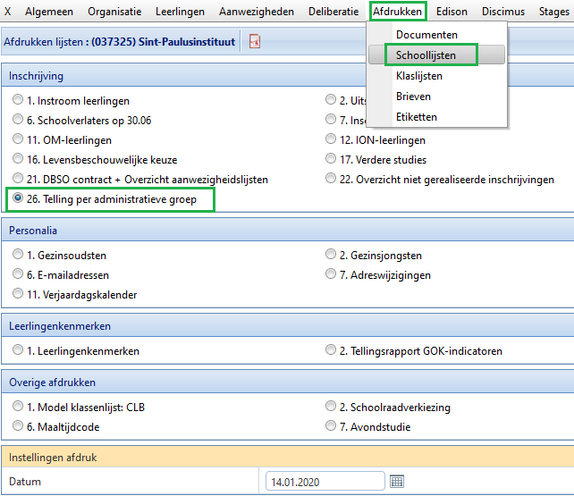Image resolution: width=574 pixels, height=496 pixels.
Task: Open the Stages menu
Action: point(554,12)
